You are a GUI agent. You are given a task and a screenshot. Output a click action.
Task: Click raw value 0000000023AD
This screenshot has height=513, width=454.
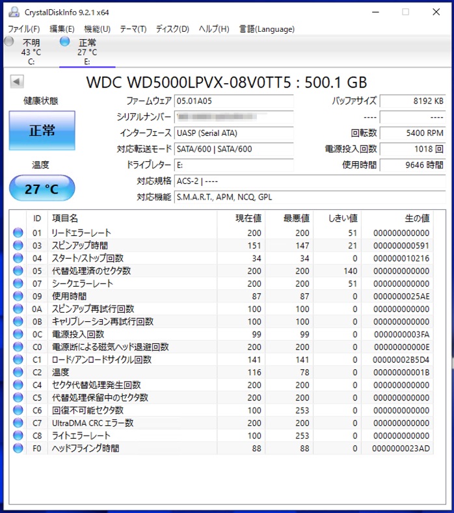tap(401, 448)
